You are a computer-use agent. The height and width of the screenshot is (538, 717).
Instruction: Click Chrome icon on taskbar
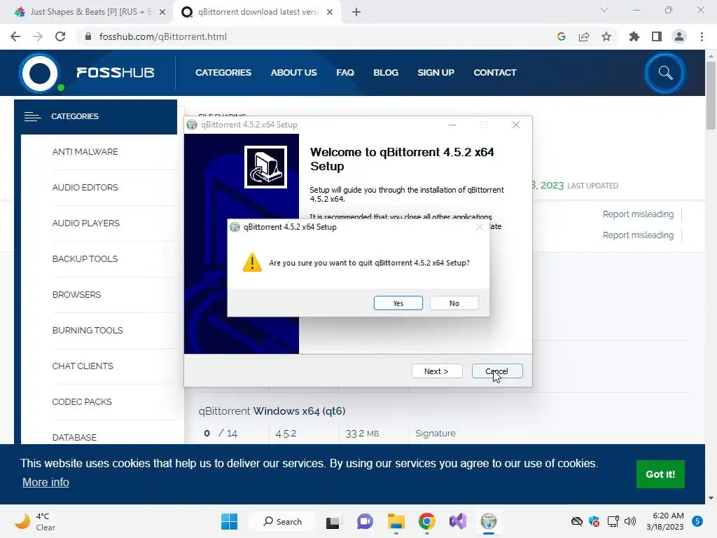pyautogui.click(x=426, y=521)
